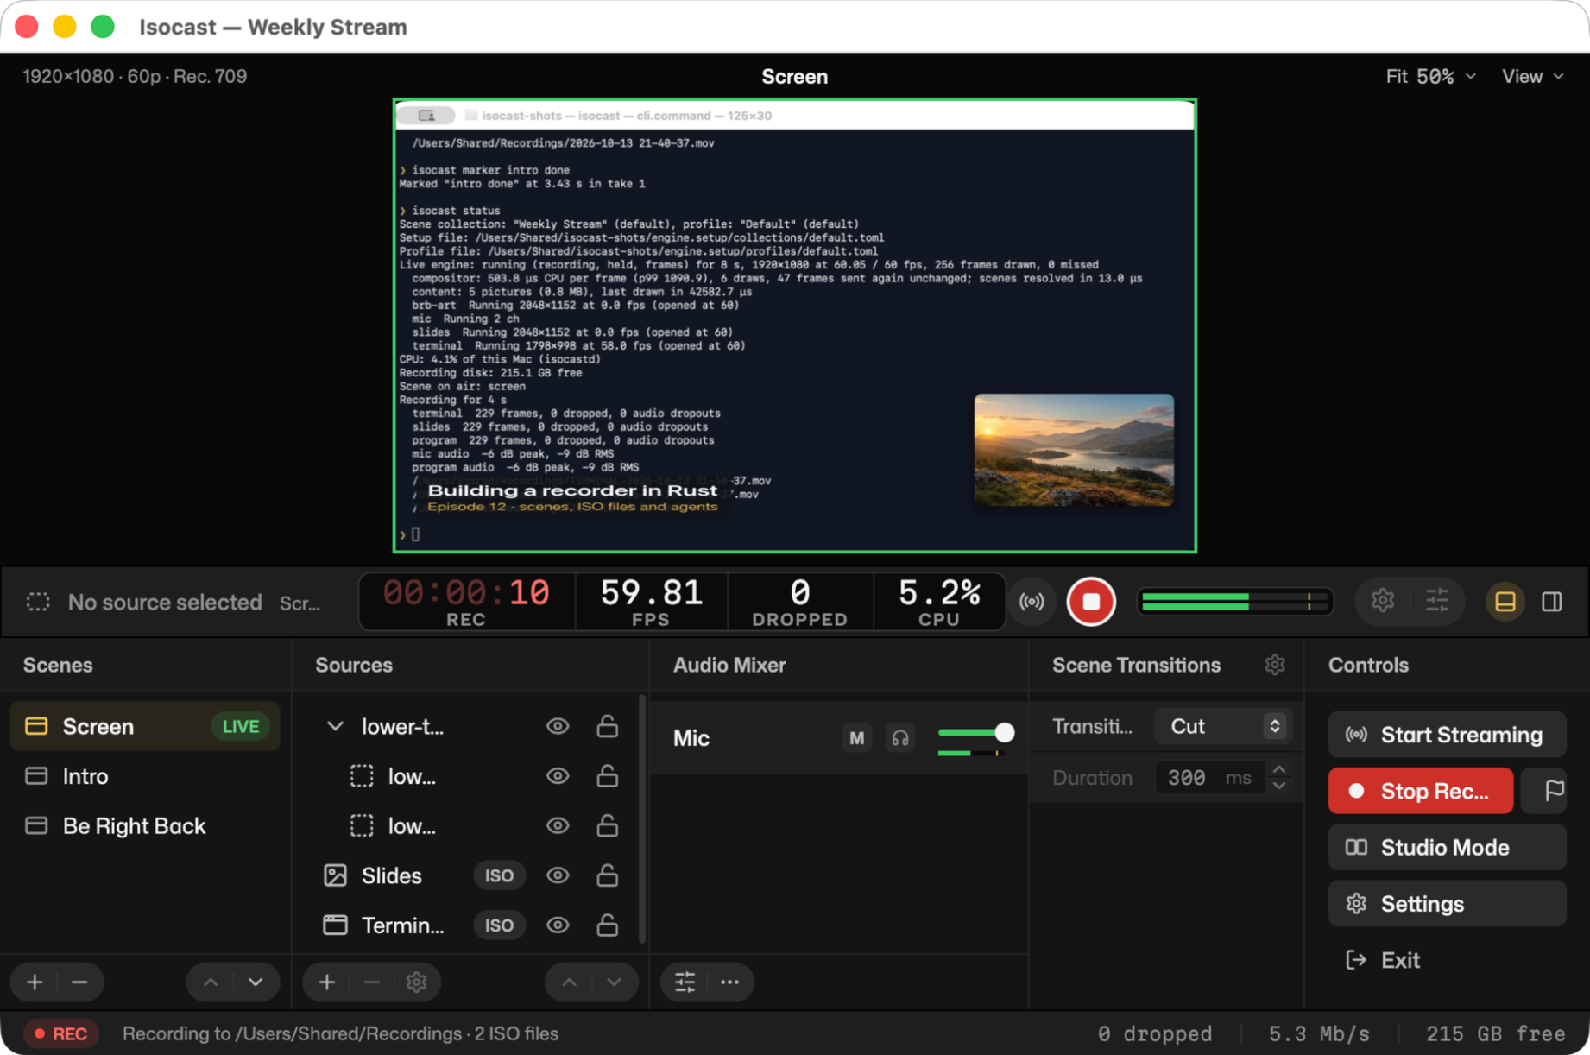Image resolution: width=1590 pixels, height=1055 pixels.
Task: Select the Slides source row
Action: [470, 875]
